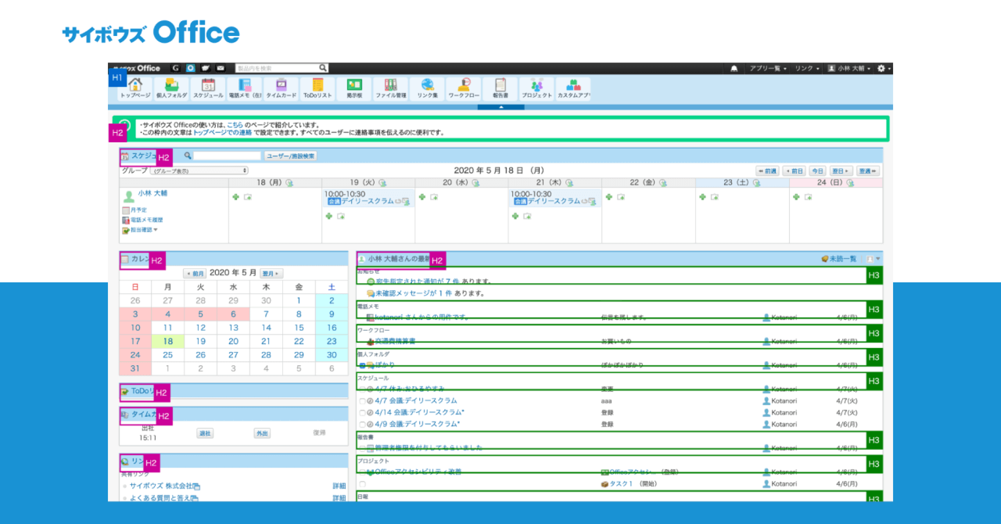The width and height of the screenshot is (1001, 524).
Task: Open the ファイル管理 app icon
Action: tap(391, 88)
